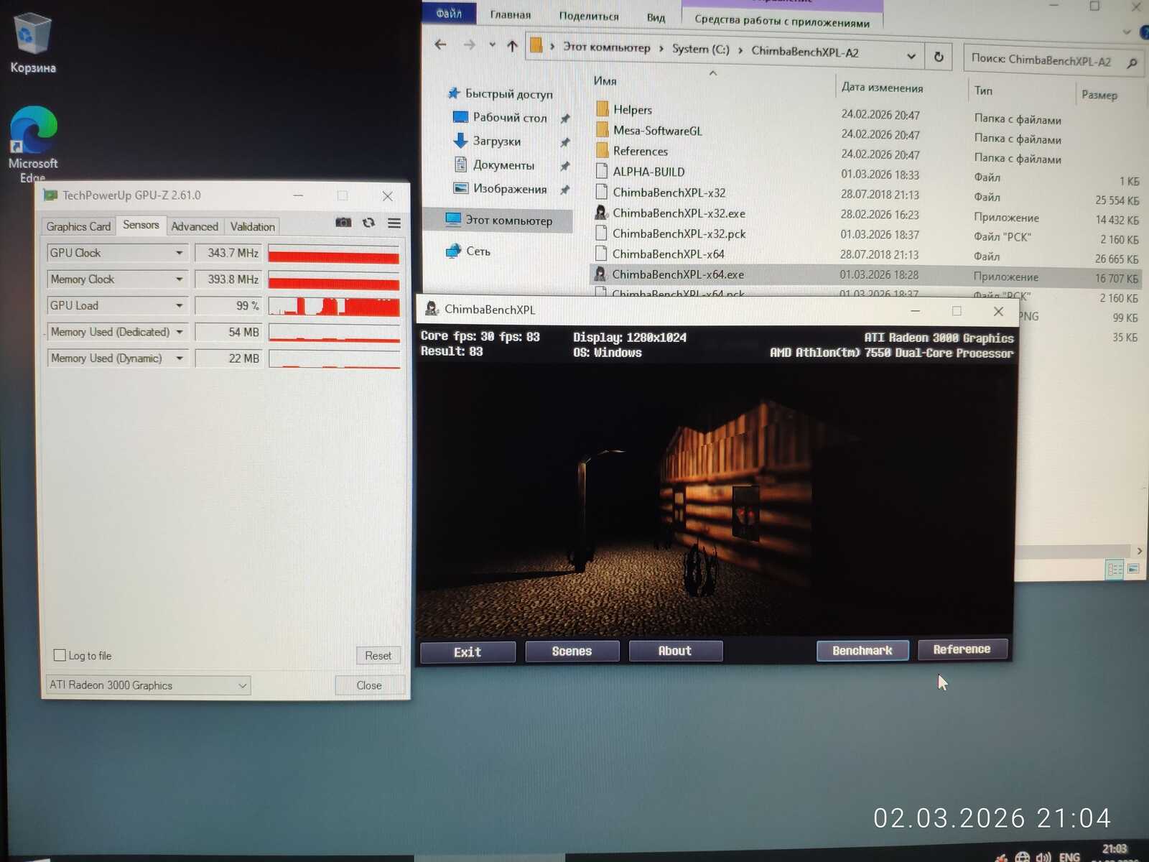The height and width of the screenshot is (862, 1149).
Task: Click the Загрузки download arrow icon
Action: pos(460,141)
